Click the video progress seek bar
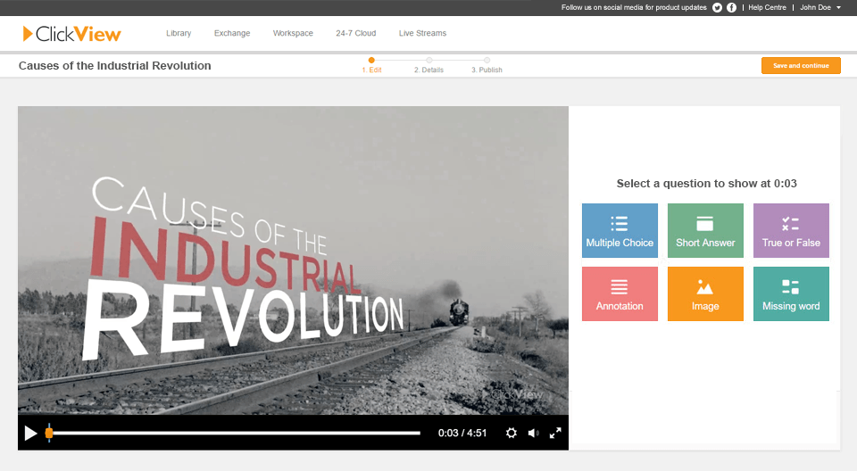This screenshot has width=857, height=471. click(x=234, y=433)
